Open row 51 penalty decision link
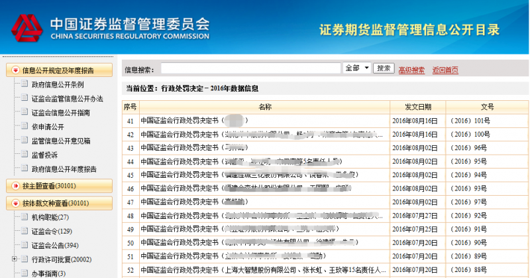Screen dimensions: 530x278 [234, 256]
